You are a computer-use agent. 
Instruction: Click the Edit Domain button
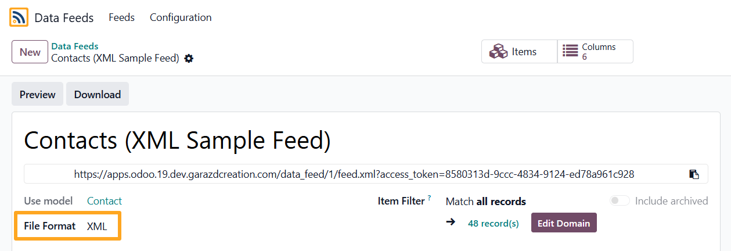click(563, 223)
